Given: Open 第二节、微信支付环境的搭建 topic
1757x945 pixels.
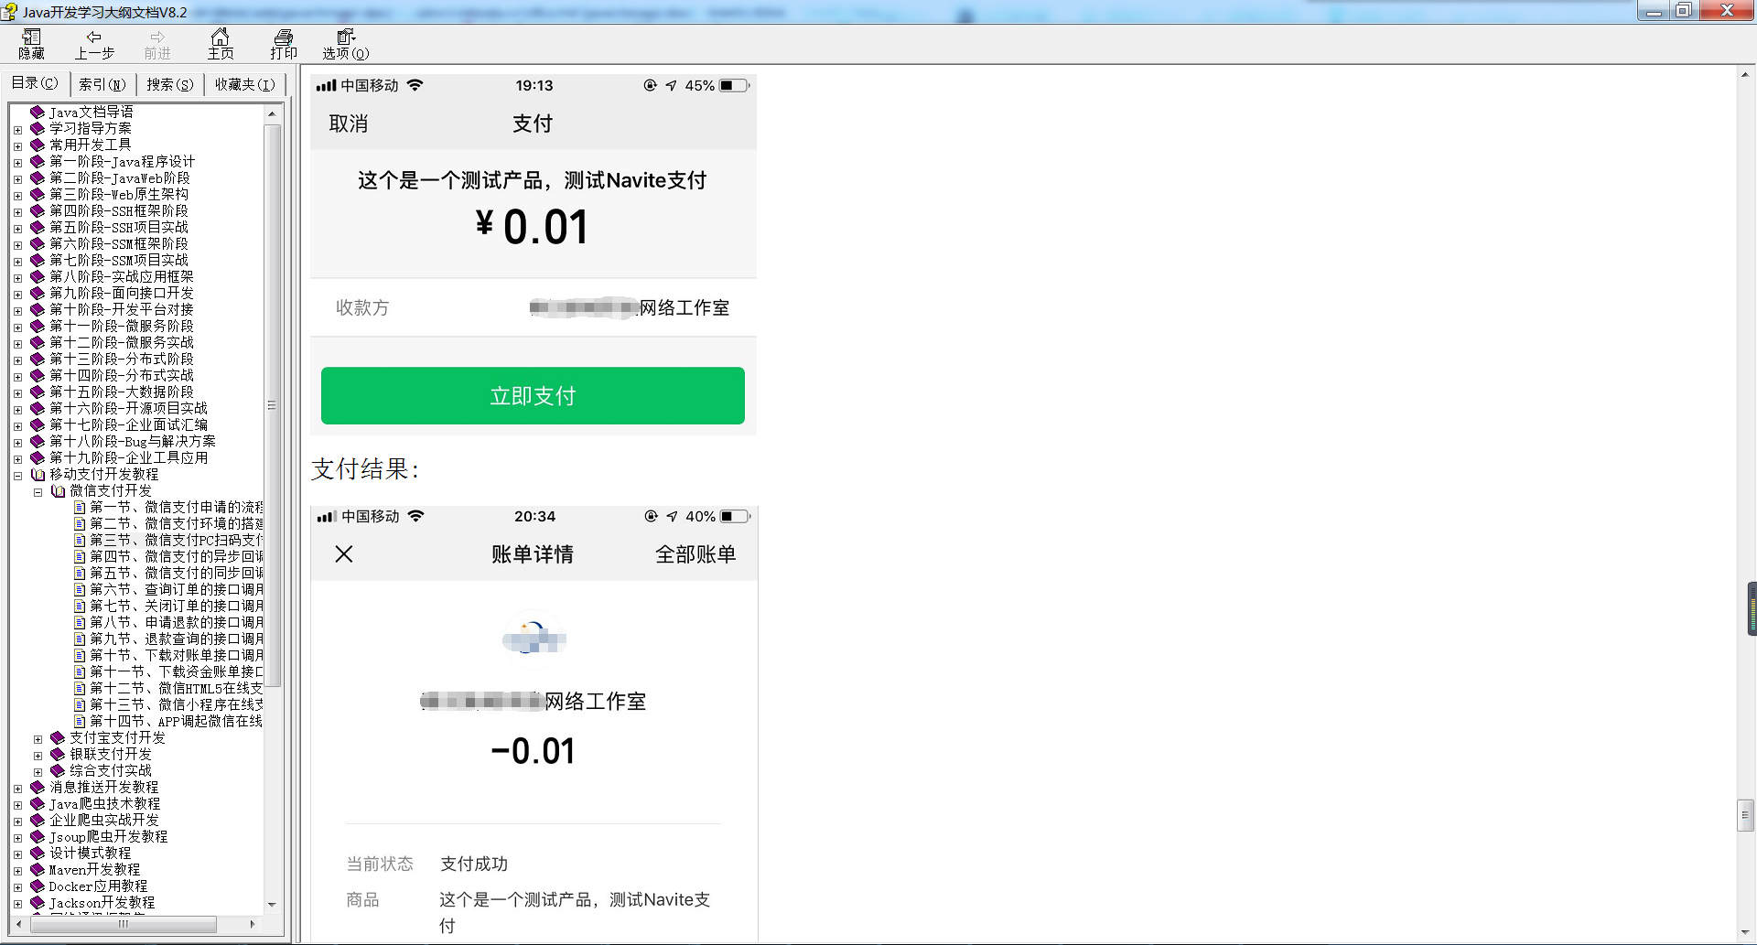Looking at the screenshot, I should coord(177,523).
